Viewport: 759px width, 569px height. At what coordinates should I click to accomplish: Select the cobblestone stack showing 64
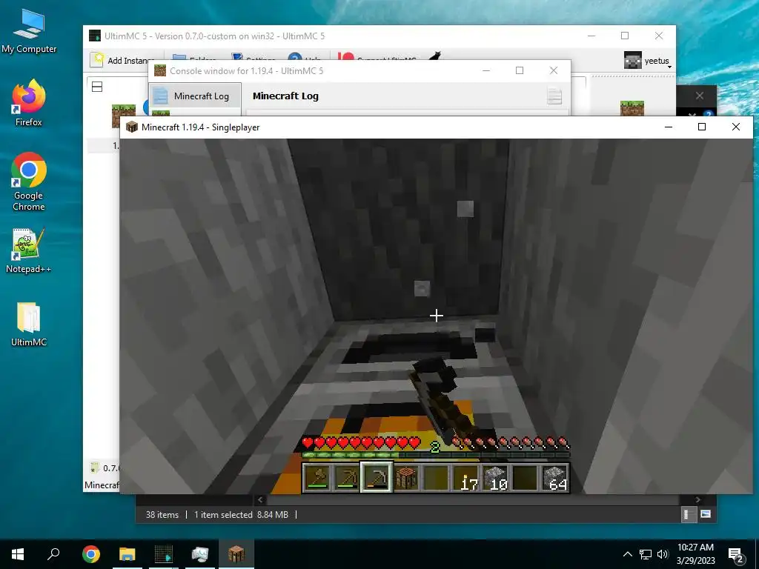[x=554, y=478]
